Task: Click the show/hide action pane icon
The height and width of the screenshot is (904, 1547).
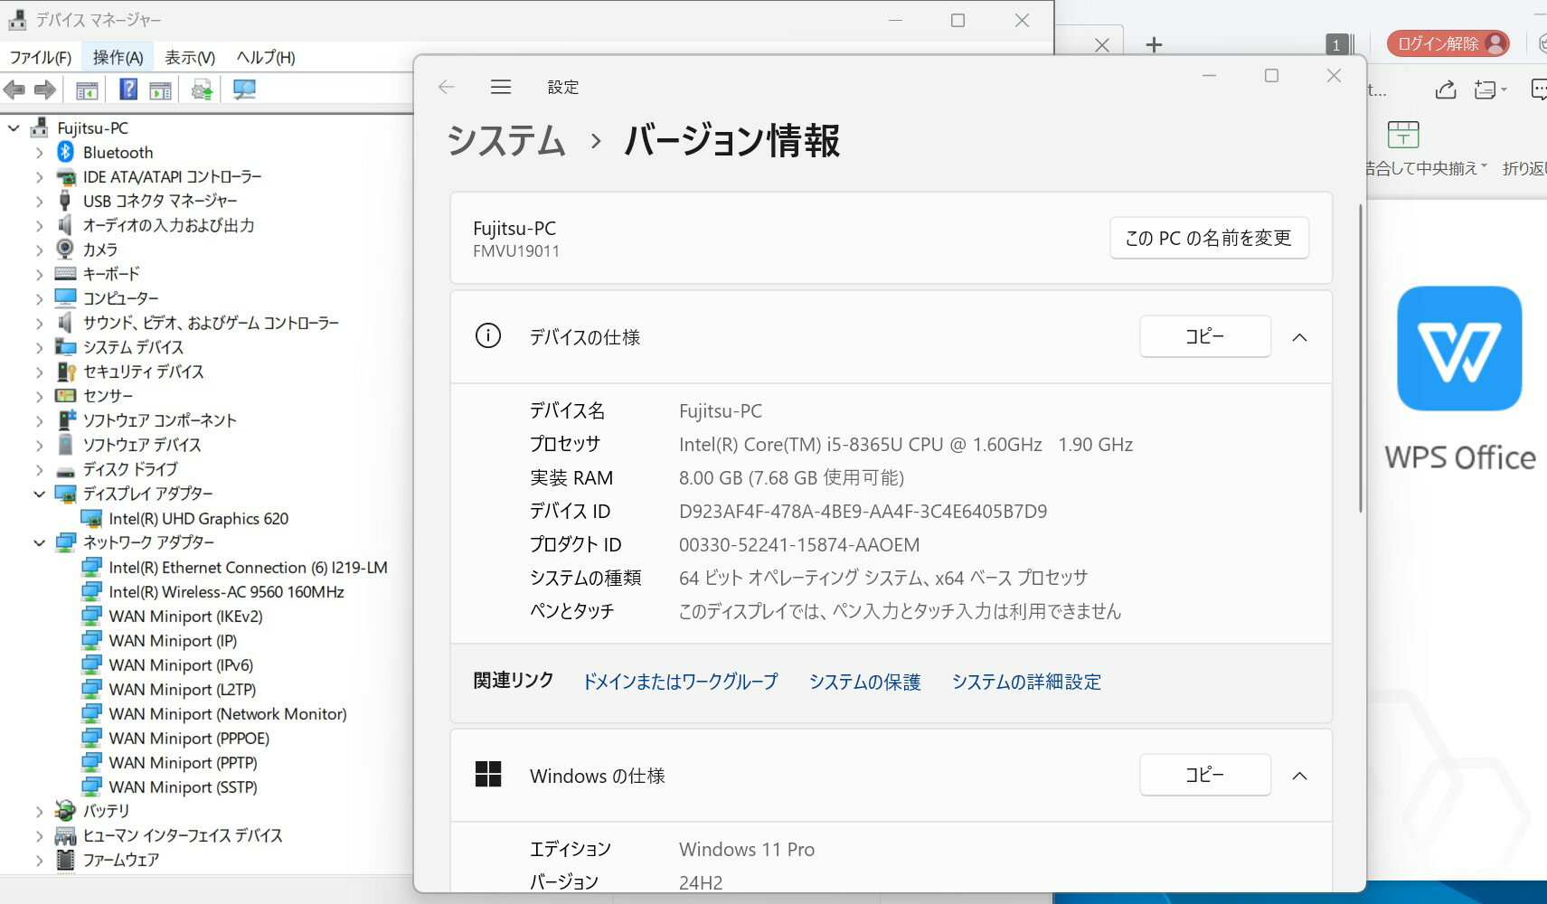Action: click(x=160, y=89)
